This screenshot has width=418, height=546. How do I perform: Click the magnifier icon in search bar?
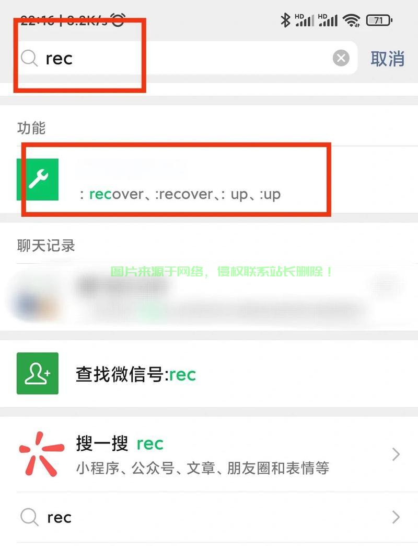[29, 58]
